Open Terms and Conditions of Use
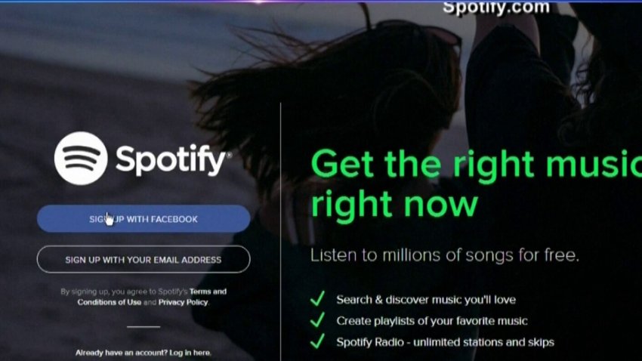The image size is (642, 361). pos(152,297)
